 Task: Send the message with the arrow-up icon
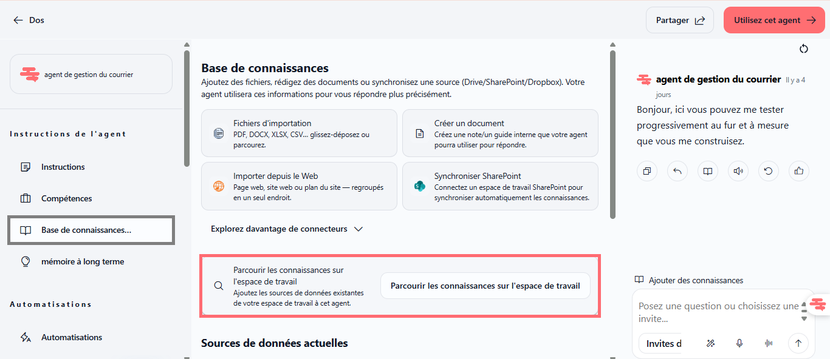point(798,343)
